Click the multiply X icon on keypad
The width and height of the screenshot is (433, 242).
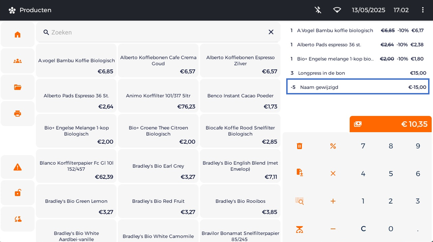click(x=333, y=173)
